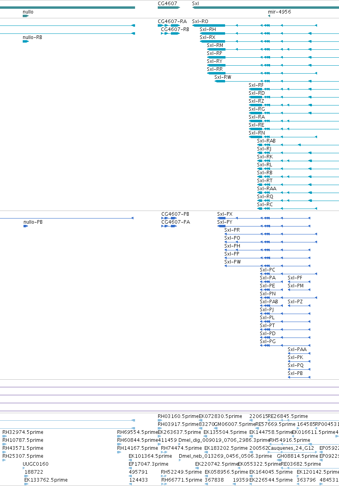Viewport: 339px width, 486px height.
Task: Open protein Sxl-PAA
Action: click(297, 349)
